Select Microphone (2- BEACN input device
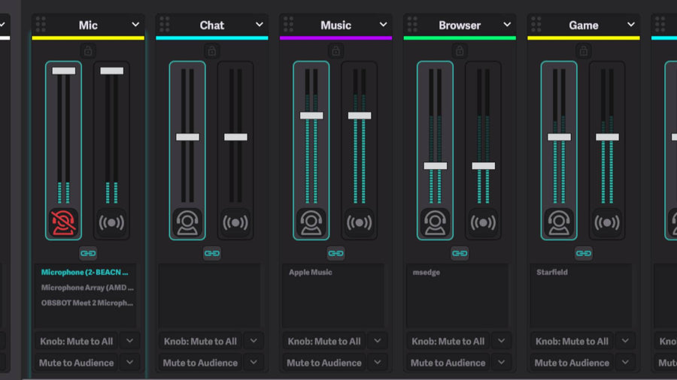 pos(84,273)
